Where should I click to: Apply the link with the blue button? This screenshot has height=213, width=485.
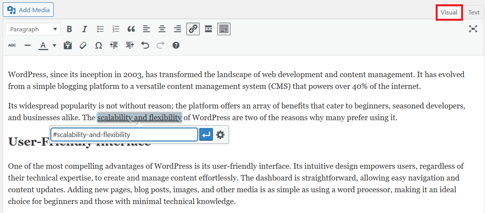206,135
